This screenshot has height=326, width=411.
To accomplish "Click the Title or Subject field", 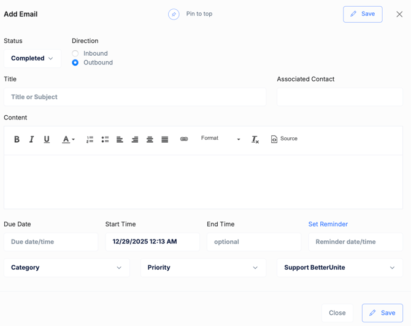I will tap(135, 97).
